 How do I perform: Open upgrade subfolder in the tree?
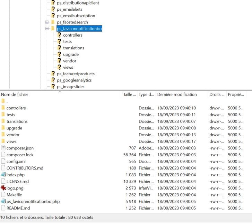tap(71, 55)
